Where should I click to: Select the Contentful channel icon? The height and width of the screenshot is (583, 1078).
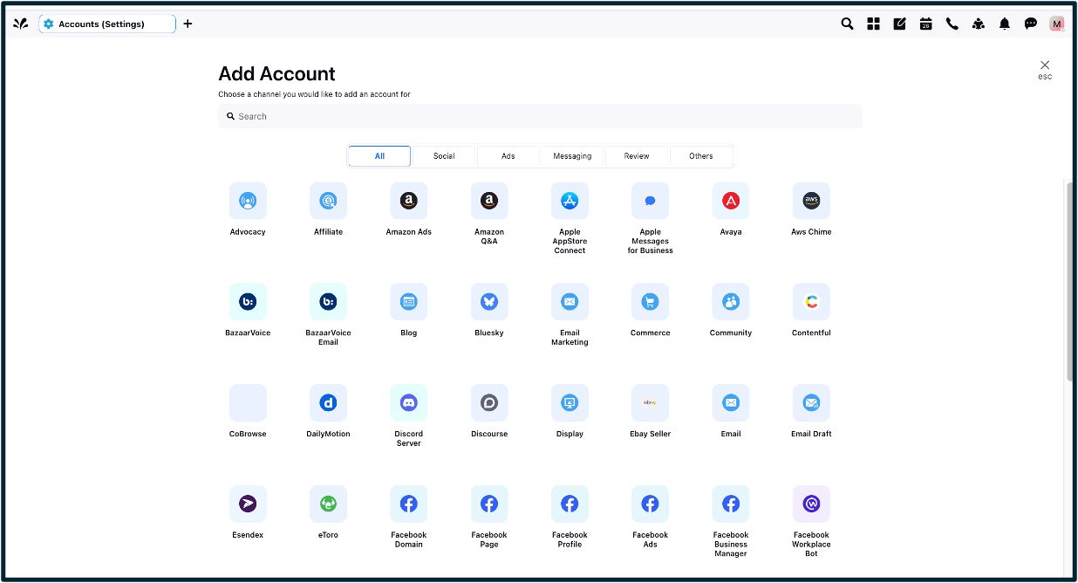click(811, 302)
